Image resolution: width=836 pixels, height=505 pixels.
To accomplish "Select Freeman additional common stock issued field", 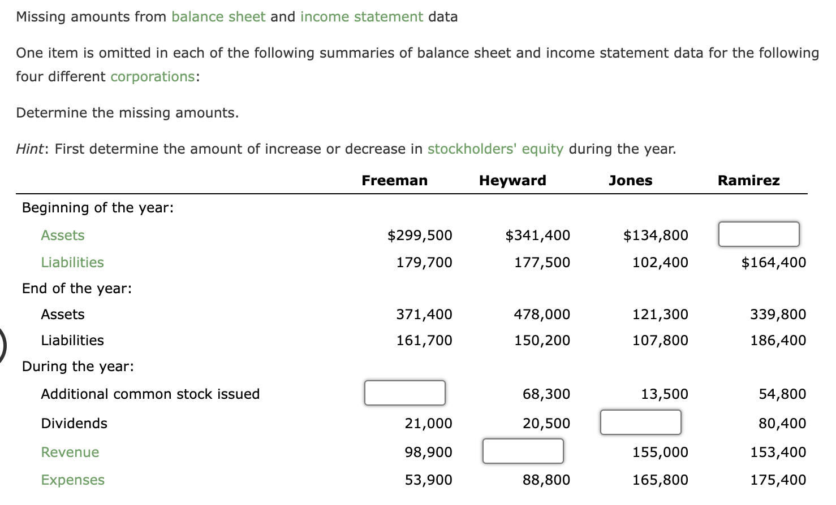I will point(404,393).
